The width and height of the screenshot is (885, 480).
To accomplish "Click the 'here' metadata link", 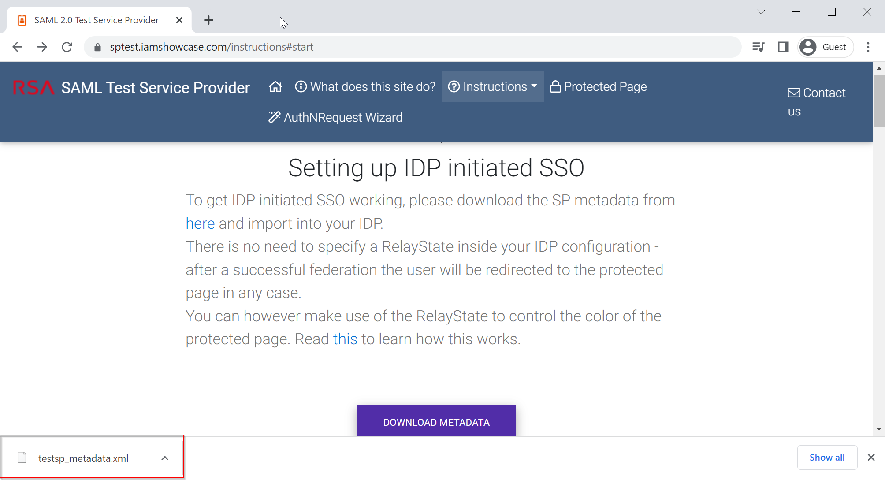I will (x=200, y=224).
